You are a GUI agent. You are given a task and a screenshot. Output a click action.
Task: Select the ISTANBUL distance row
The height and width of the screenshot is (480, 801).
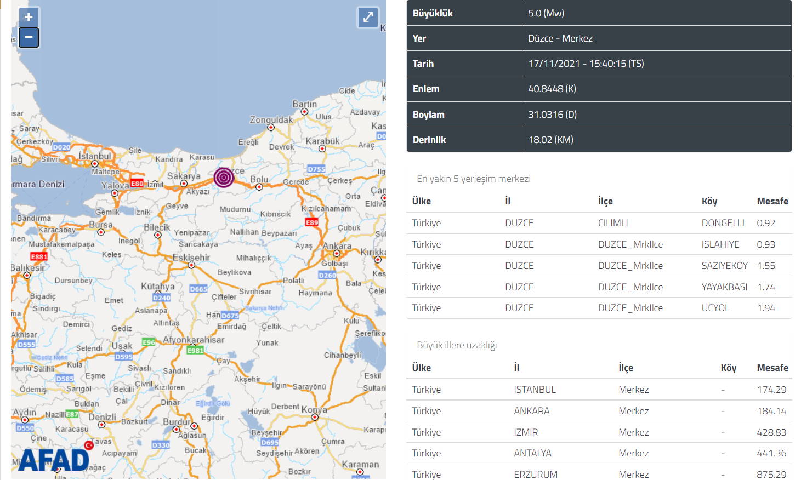pyautogui.click(x=599, y=390)
